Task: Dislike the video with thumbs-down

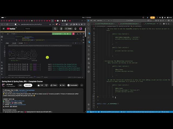Action: [46, 85]
